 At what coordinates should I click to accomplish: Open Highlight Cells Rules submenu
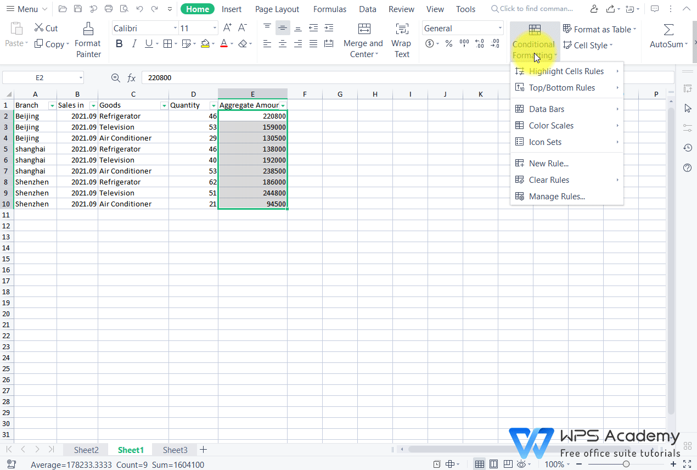click(567, 71)
